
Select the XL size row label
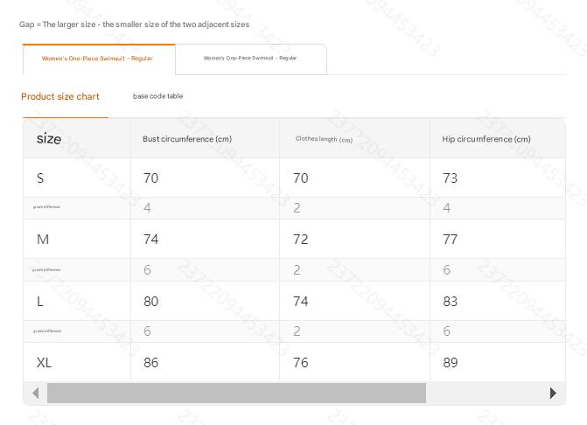tap(44, 362)
